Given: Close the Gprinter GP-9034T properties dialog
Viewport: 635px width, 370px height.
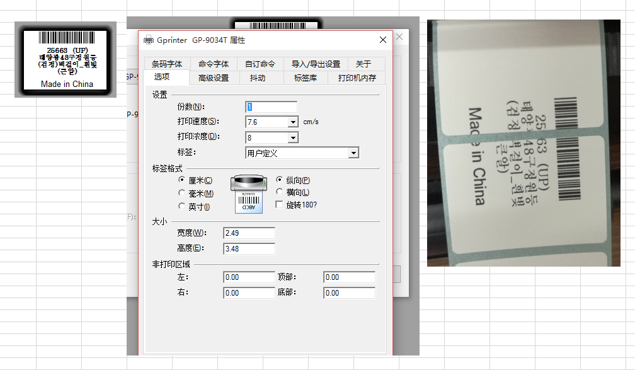Looking at the screenshot, I should coord(382,40).
